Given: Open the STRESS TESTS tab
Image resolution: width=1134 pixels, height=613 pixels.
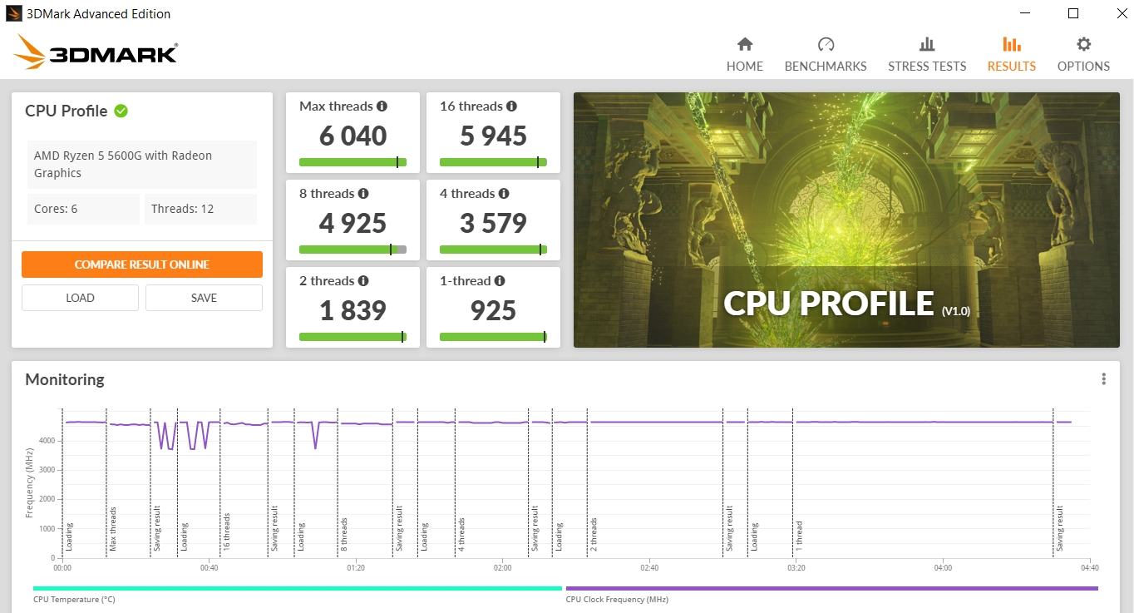Looking at the screenshot, I should 927,55.
